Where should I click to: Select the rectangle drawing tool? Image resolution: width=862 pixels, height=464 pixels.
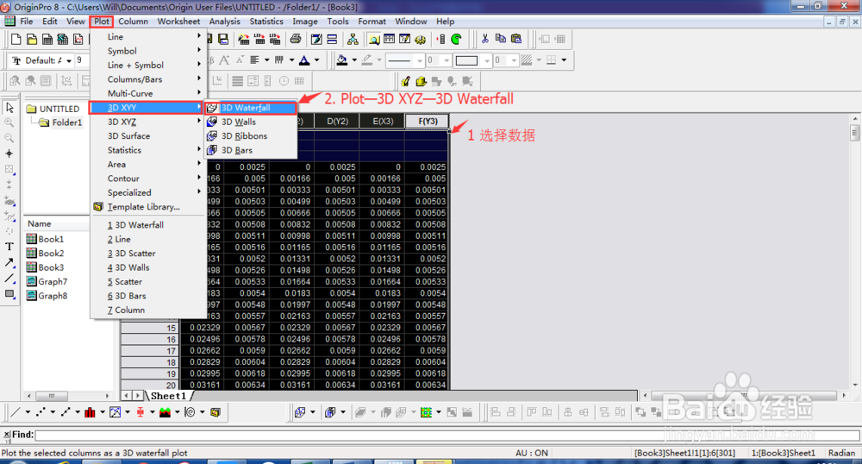pyautogui.click(x=9, y=293)
